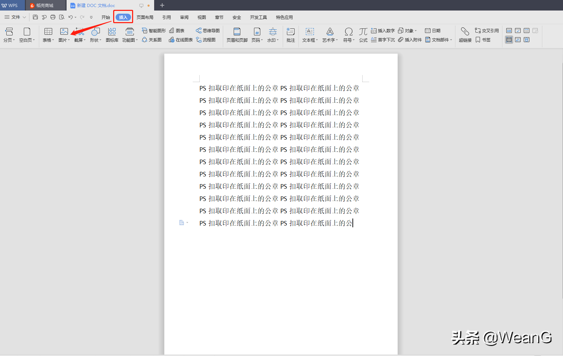Open the 稻壳商城 tab

(46, 5)
